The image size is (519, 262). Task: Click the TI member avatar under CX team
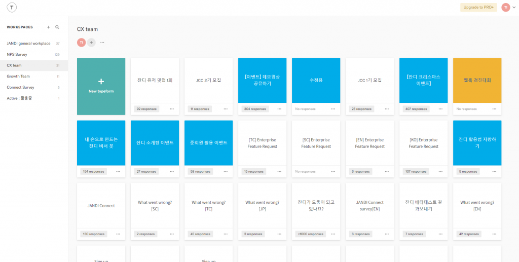[x=81, y=43]
